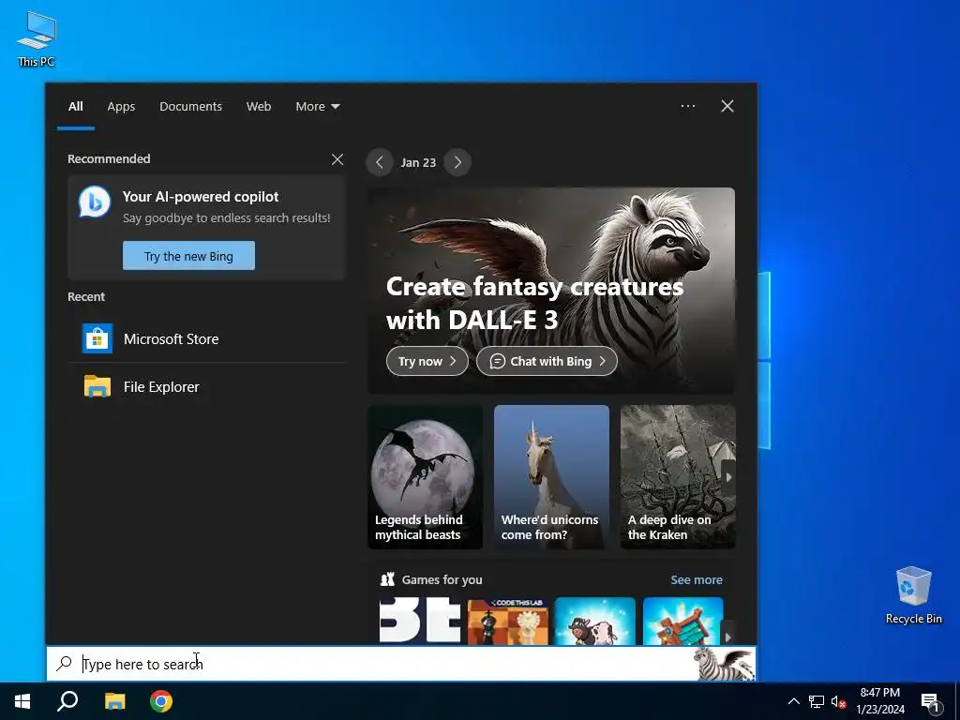960x720 pixels.
Task: Open Legends behind mythical beasts card
Action: pos(425,477)
